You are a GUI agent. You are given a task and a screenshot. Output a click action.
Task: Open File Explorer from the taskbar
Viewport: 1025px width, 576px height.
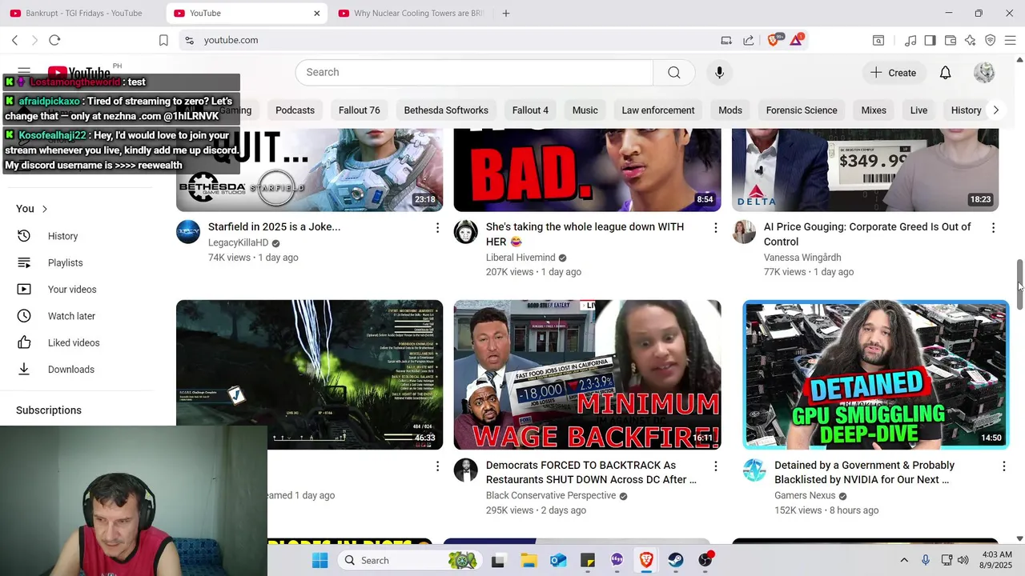click(x=529, y=560)
